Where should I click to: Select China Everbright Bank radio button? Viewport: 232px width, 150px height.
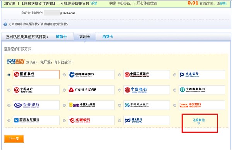coord(64,105)
